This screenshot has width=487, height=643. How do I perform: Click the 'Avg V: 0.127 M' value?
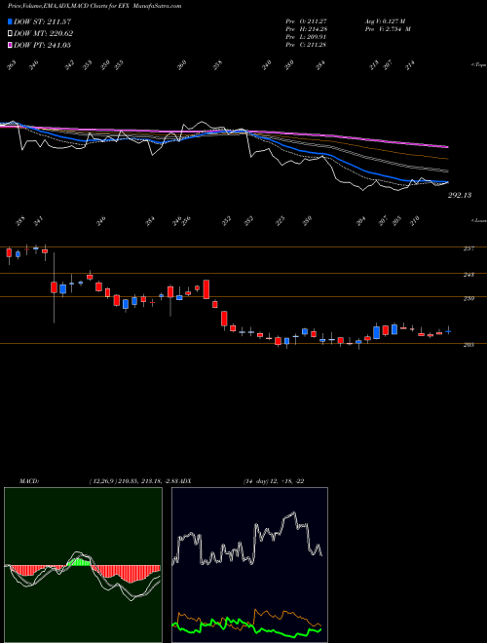click(385, 21)
